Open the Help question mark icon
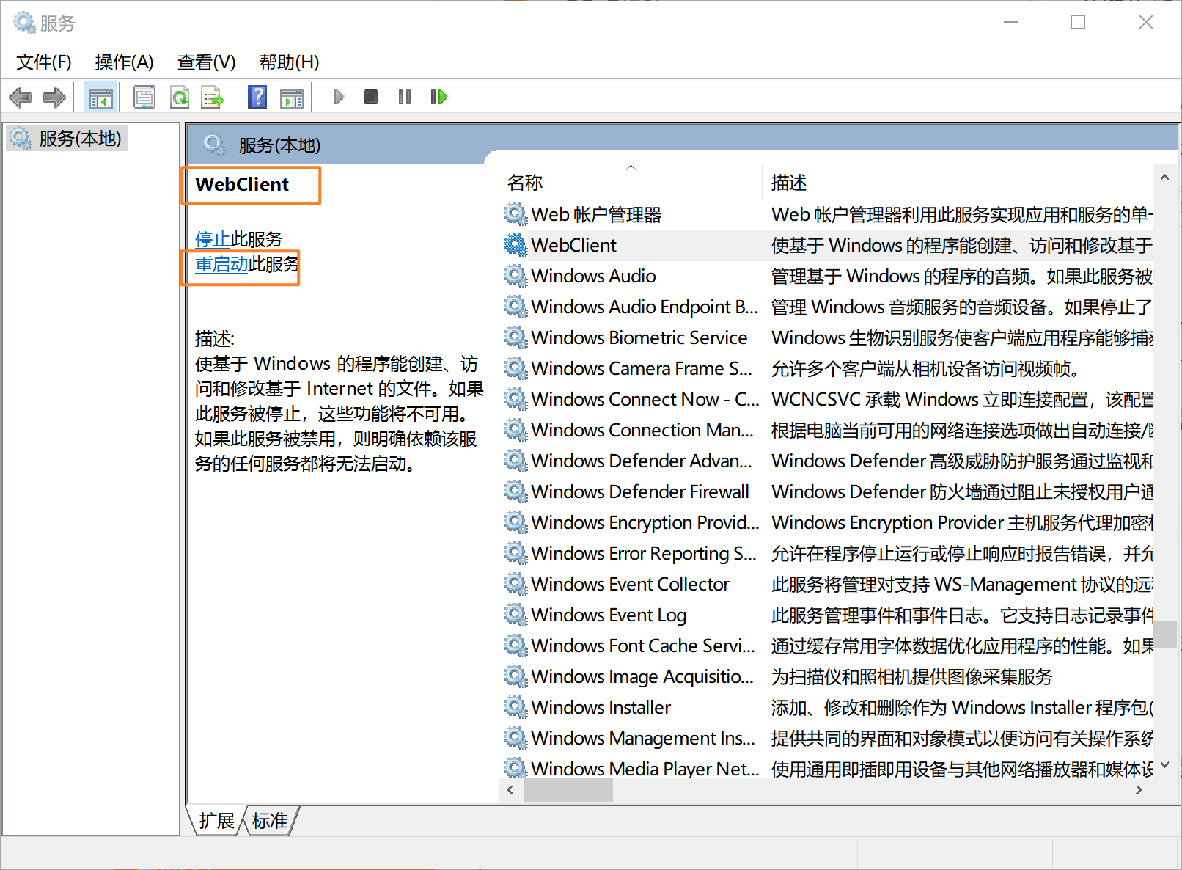 click(x=257, y=97)
